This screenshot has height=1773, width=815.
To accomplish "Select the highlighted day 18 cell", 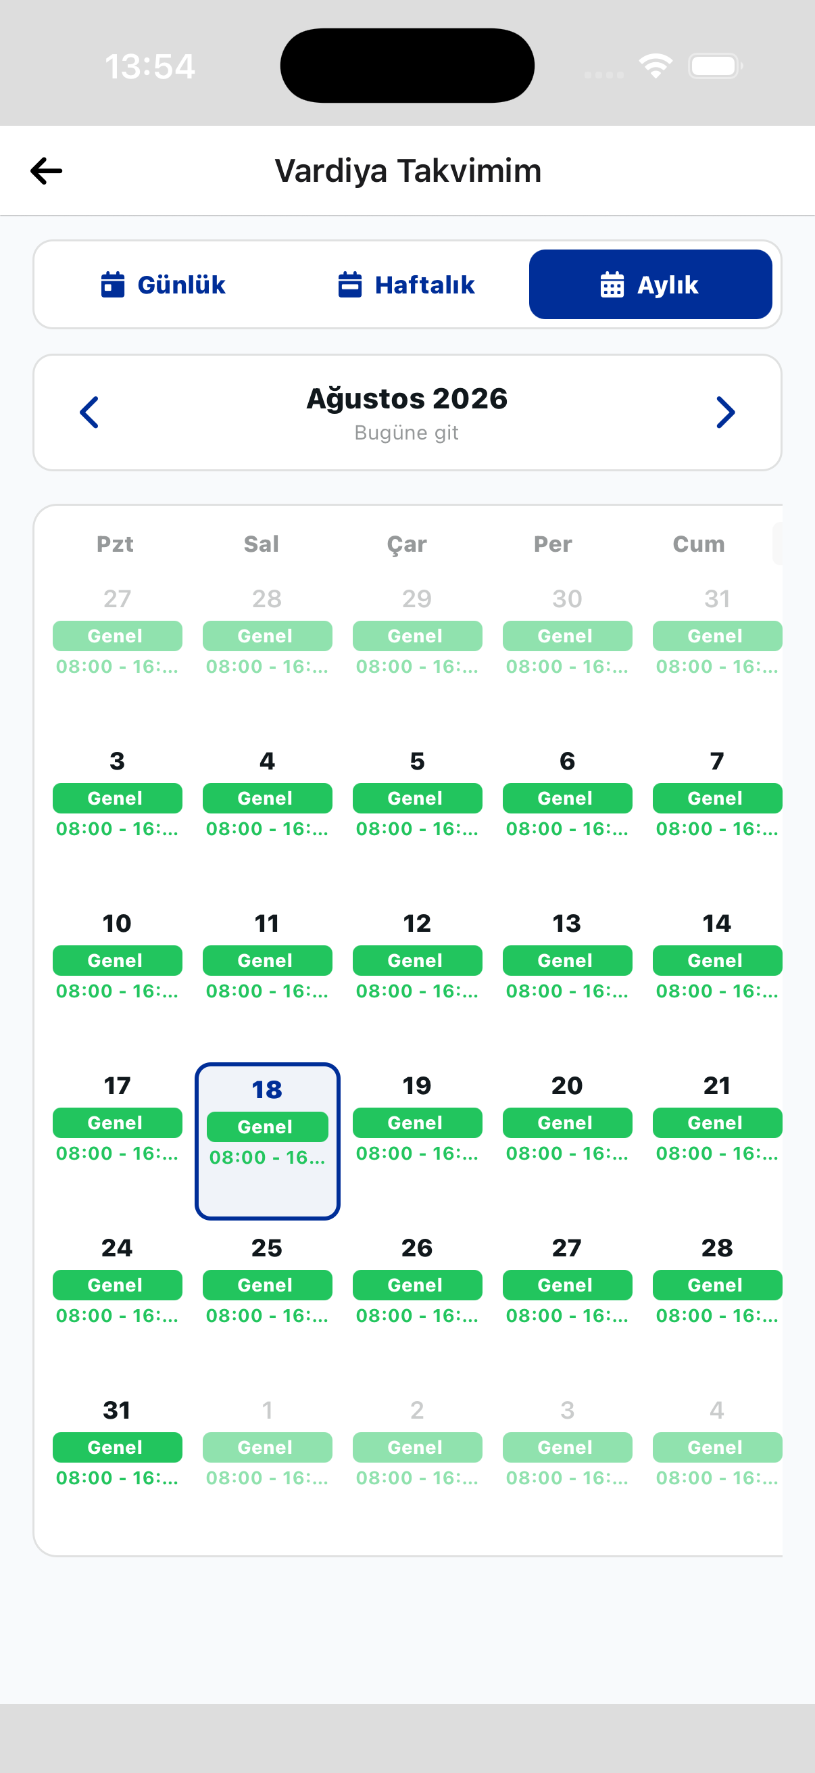I will (268, 1141).
